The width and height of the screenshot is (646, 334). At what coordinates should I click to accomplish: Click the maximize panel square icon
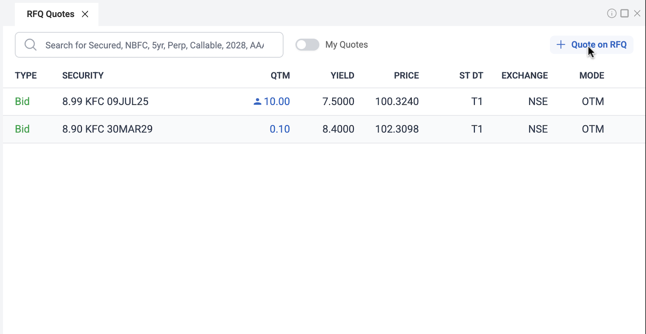pyautogui.click(x=624, y=13)
